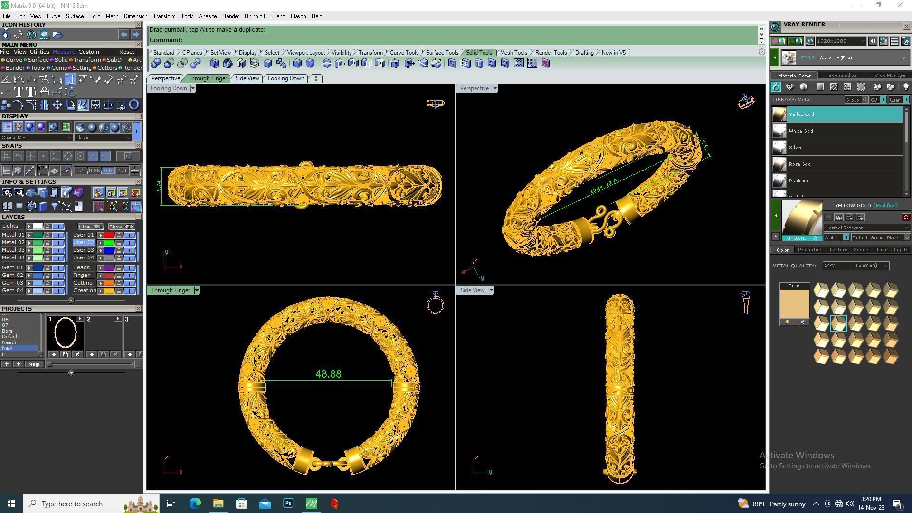Click the tan Color swatch in Color tab
912x513 pixels.
(794, 304)
